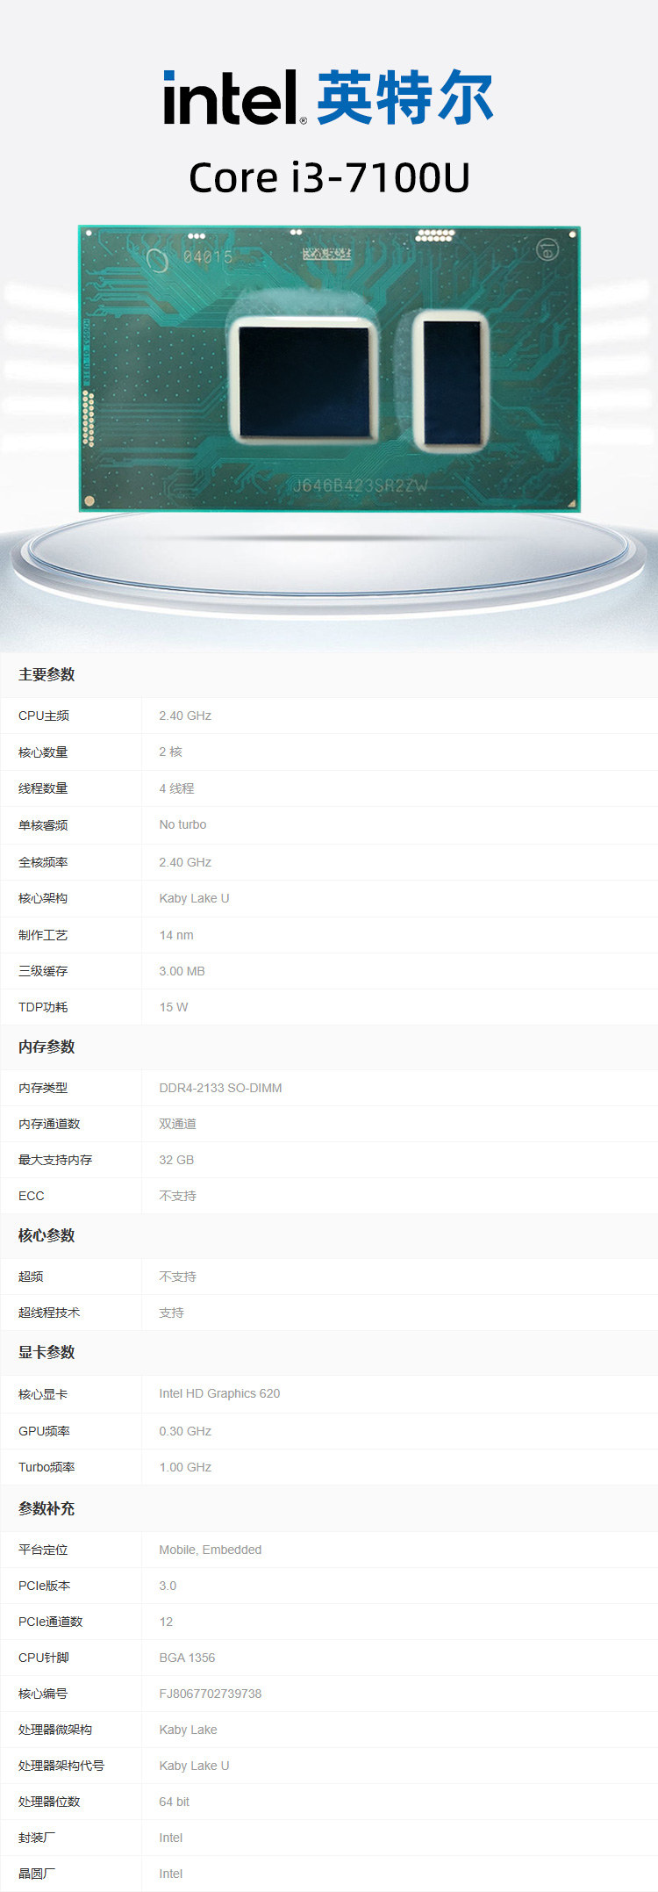Image resolution: width=658 pixels, height=1892 pixels.
Task: Select the 核心架构 Kaby Lake U value
Action: click(x=194, y=898)
